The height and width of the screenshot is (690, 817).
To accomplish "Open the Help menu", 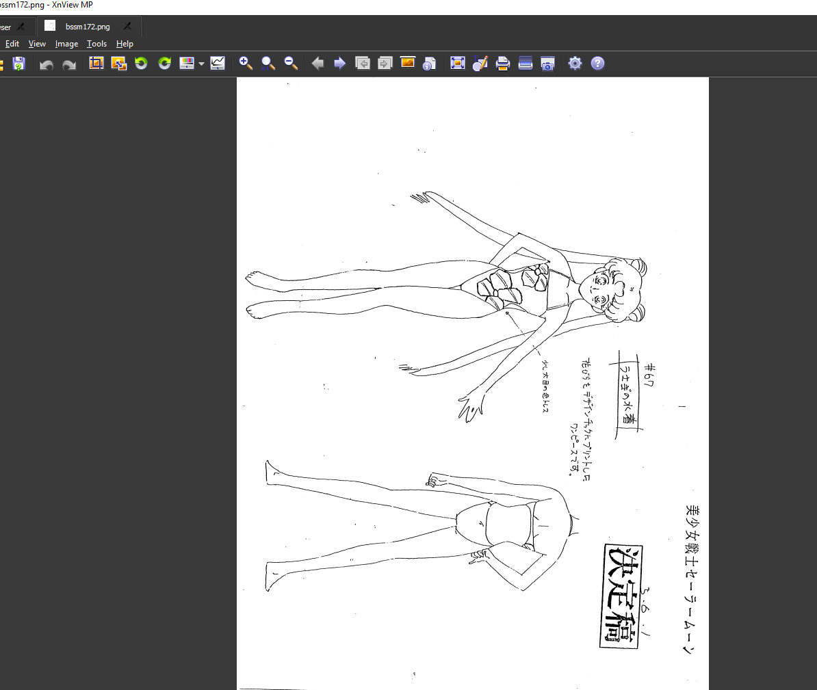I will 125,44.
